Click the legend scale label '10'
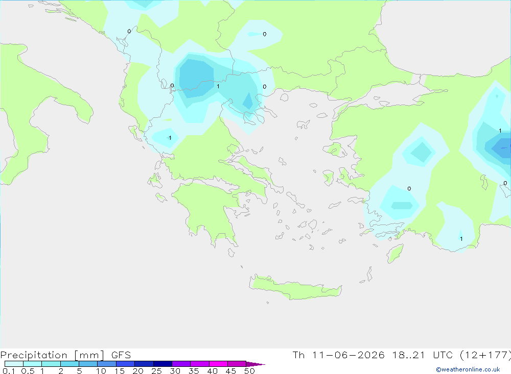The height and width of the screenshot is (374, 511). pyautogui.click(x=101, y=371)
